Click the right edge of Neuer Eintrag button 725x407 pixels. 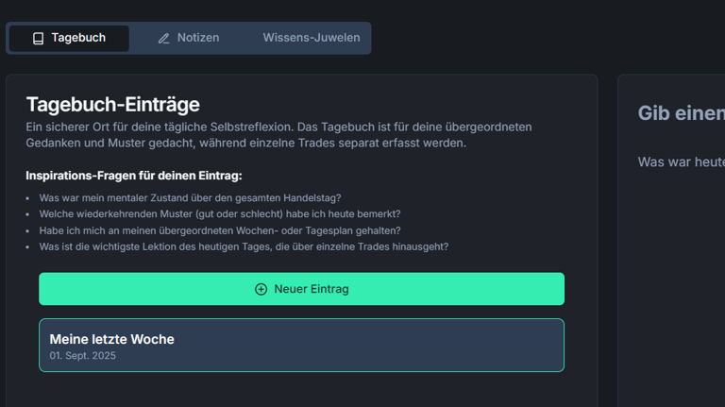[x=552, y=289]
